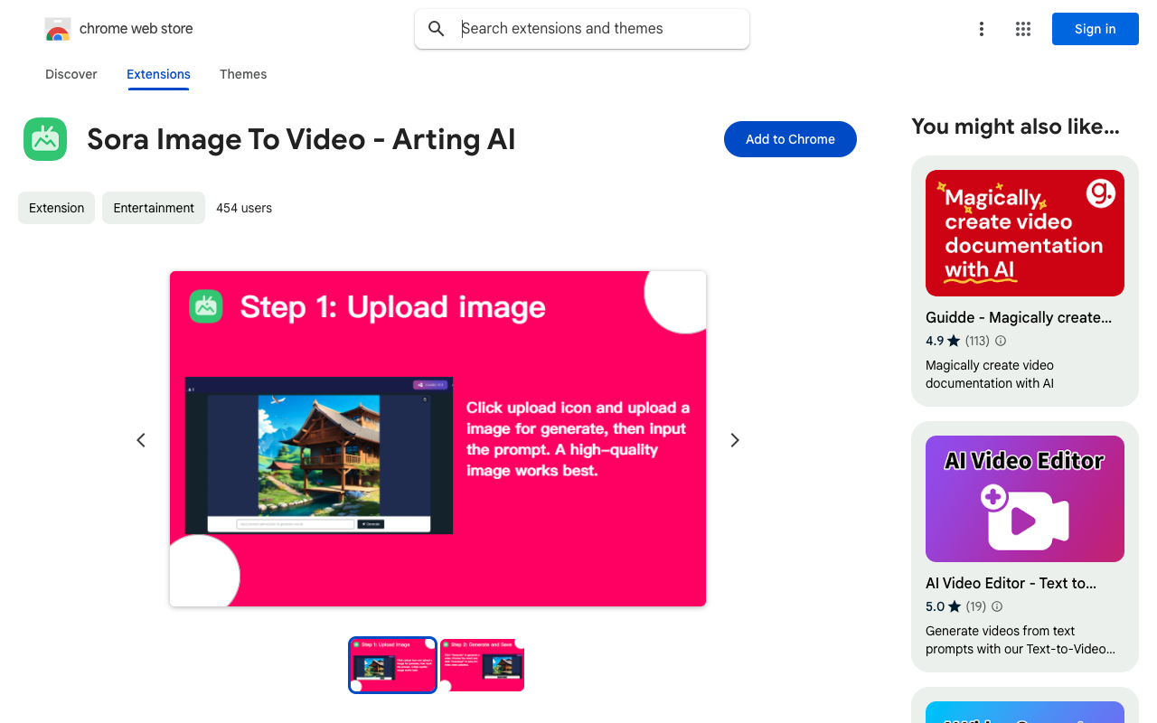Open the Google apps grid
This screenshot has width=1157, height=723.
[x=1023, y=29]
